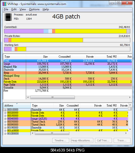135x153 pixels.
Task: Click summary scrollbar right arrow
Action: coord(130,97)
